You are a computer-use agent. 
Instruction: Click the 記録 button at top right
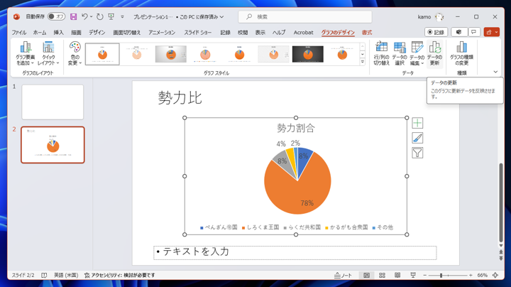pos(436,32)
